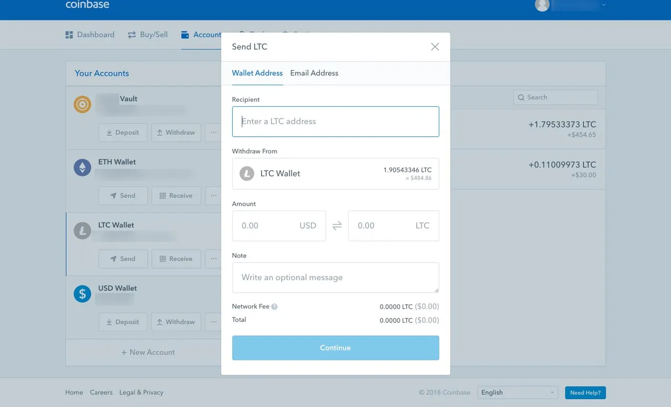Image resolution: width=671 pixels, height=407 pixels.
Task: Click the New Account button
Action: pos(148,352)
